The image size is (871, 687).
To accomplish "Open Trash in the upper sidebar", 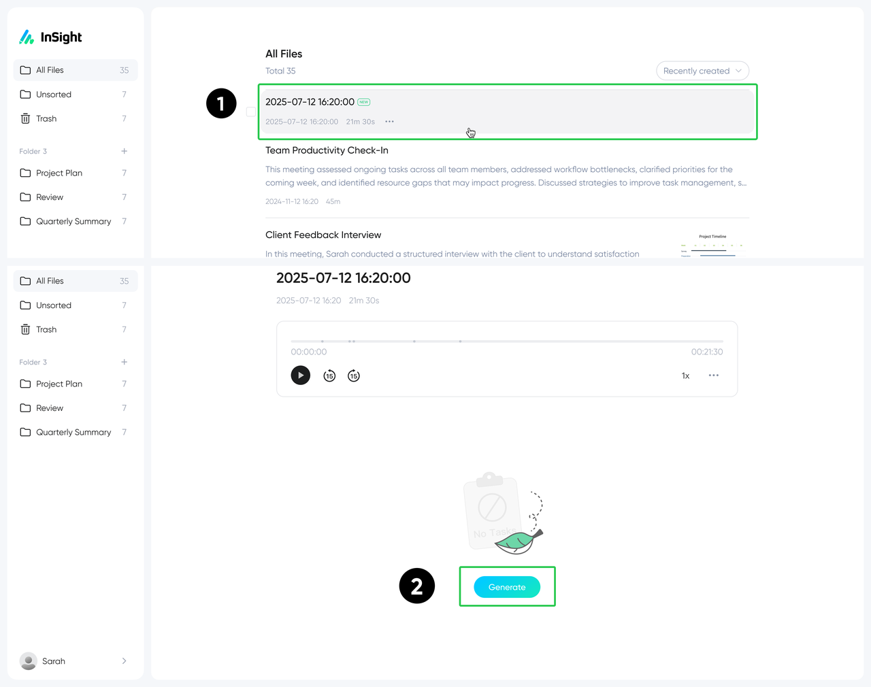I will (x=46, y=118).
